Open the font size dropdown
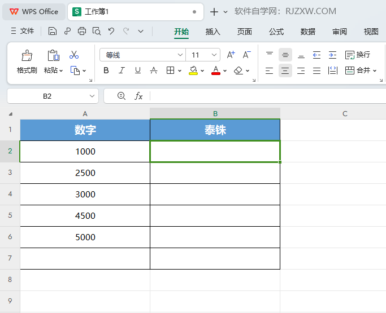 (214, 55)
